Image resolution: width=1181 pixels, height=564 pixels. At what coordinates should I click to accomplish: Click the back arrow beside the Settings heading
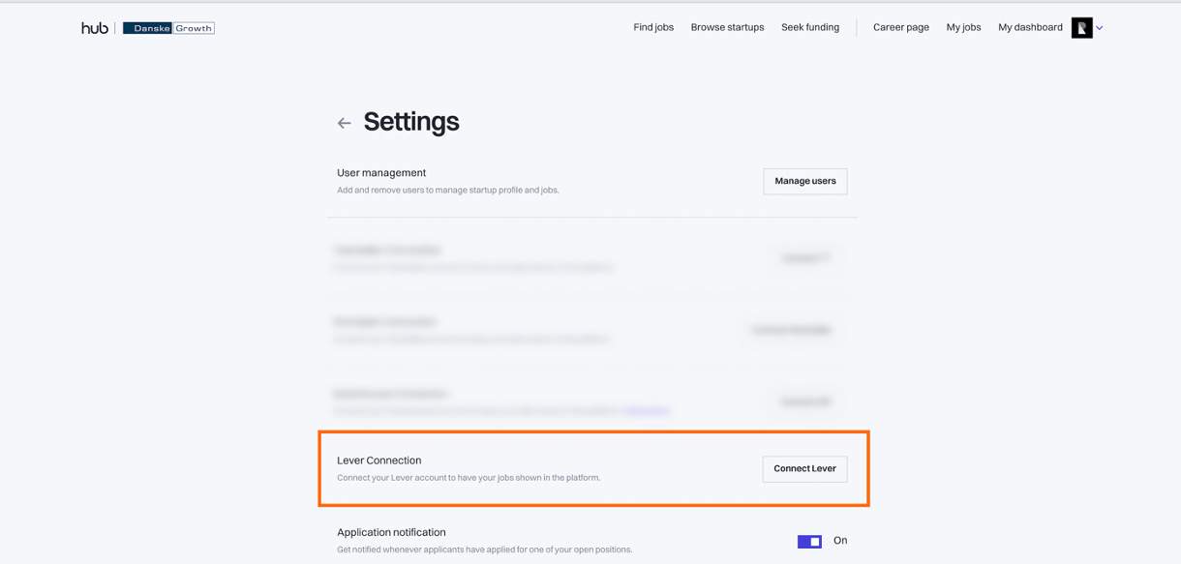(345, 123)
